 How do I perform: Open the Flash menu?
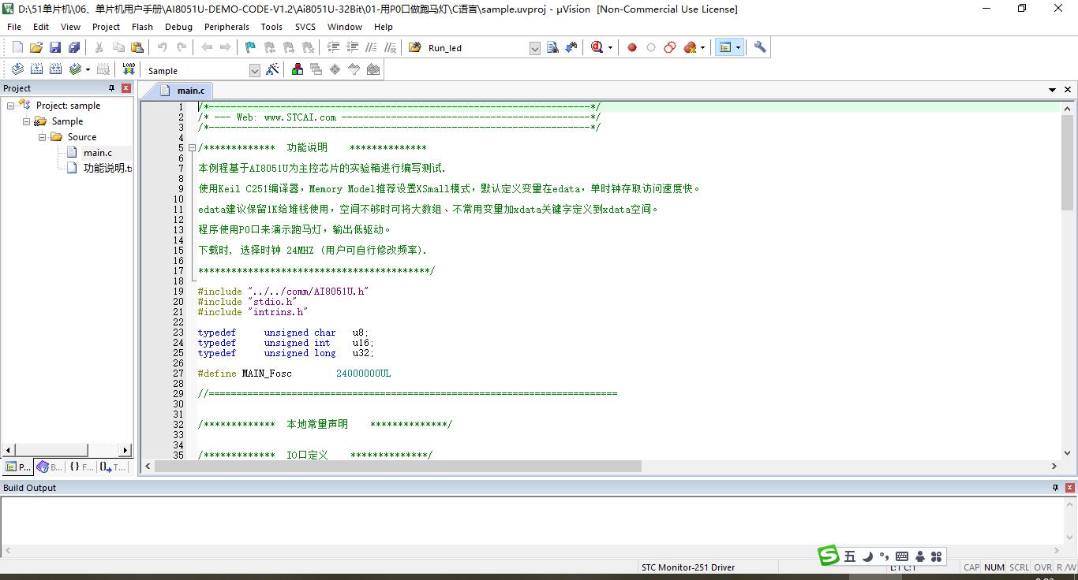coord(142,27)
